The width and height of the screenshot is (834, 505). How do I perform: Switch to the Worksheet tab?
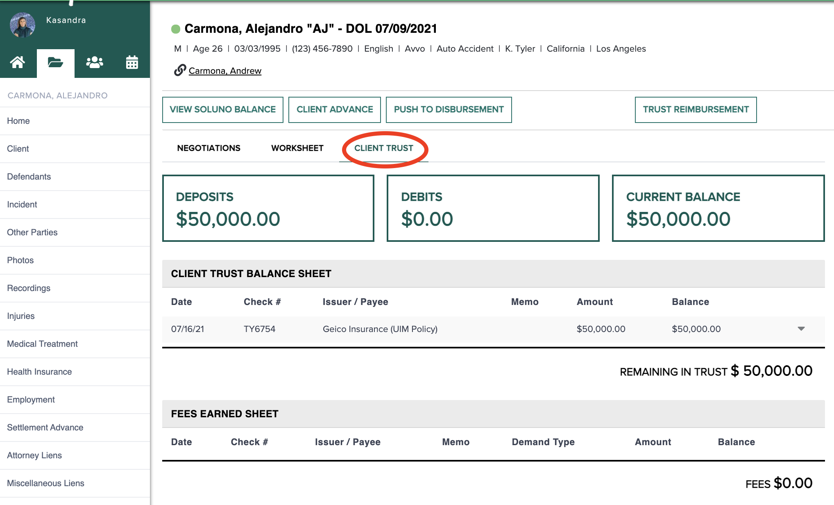297,148
